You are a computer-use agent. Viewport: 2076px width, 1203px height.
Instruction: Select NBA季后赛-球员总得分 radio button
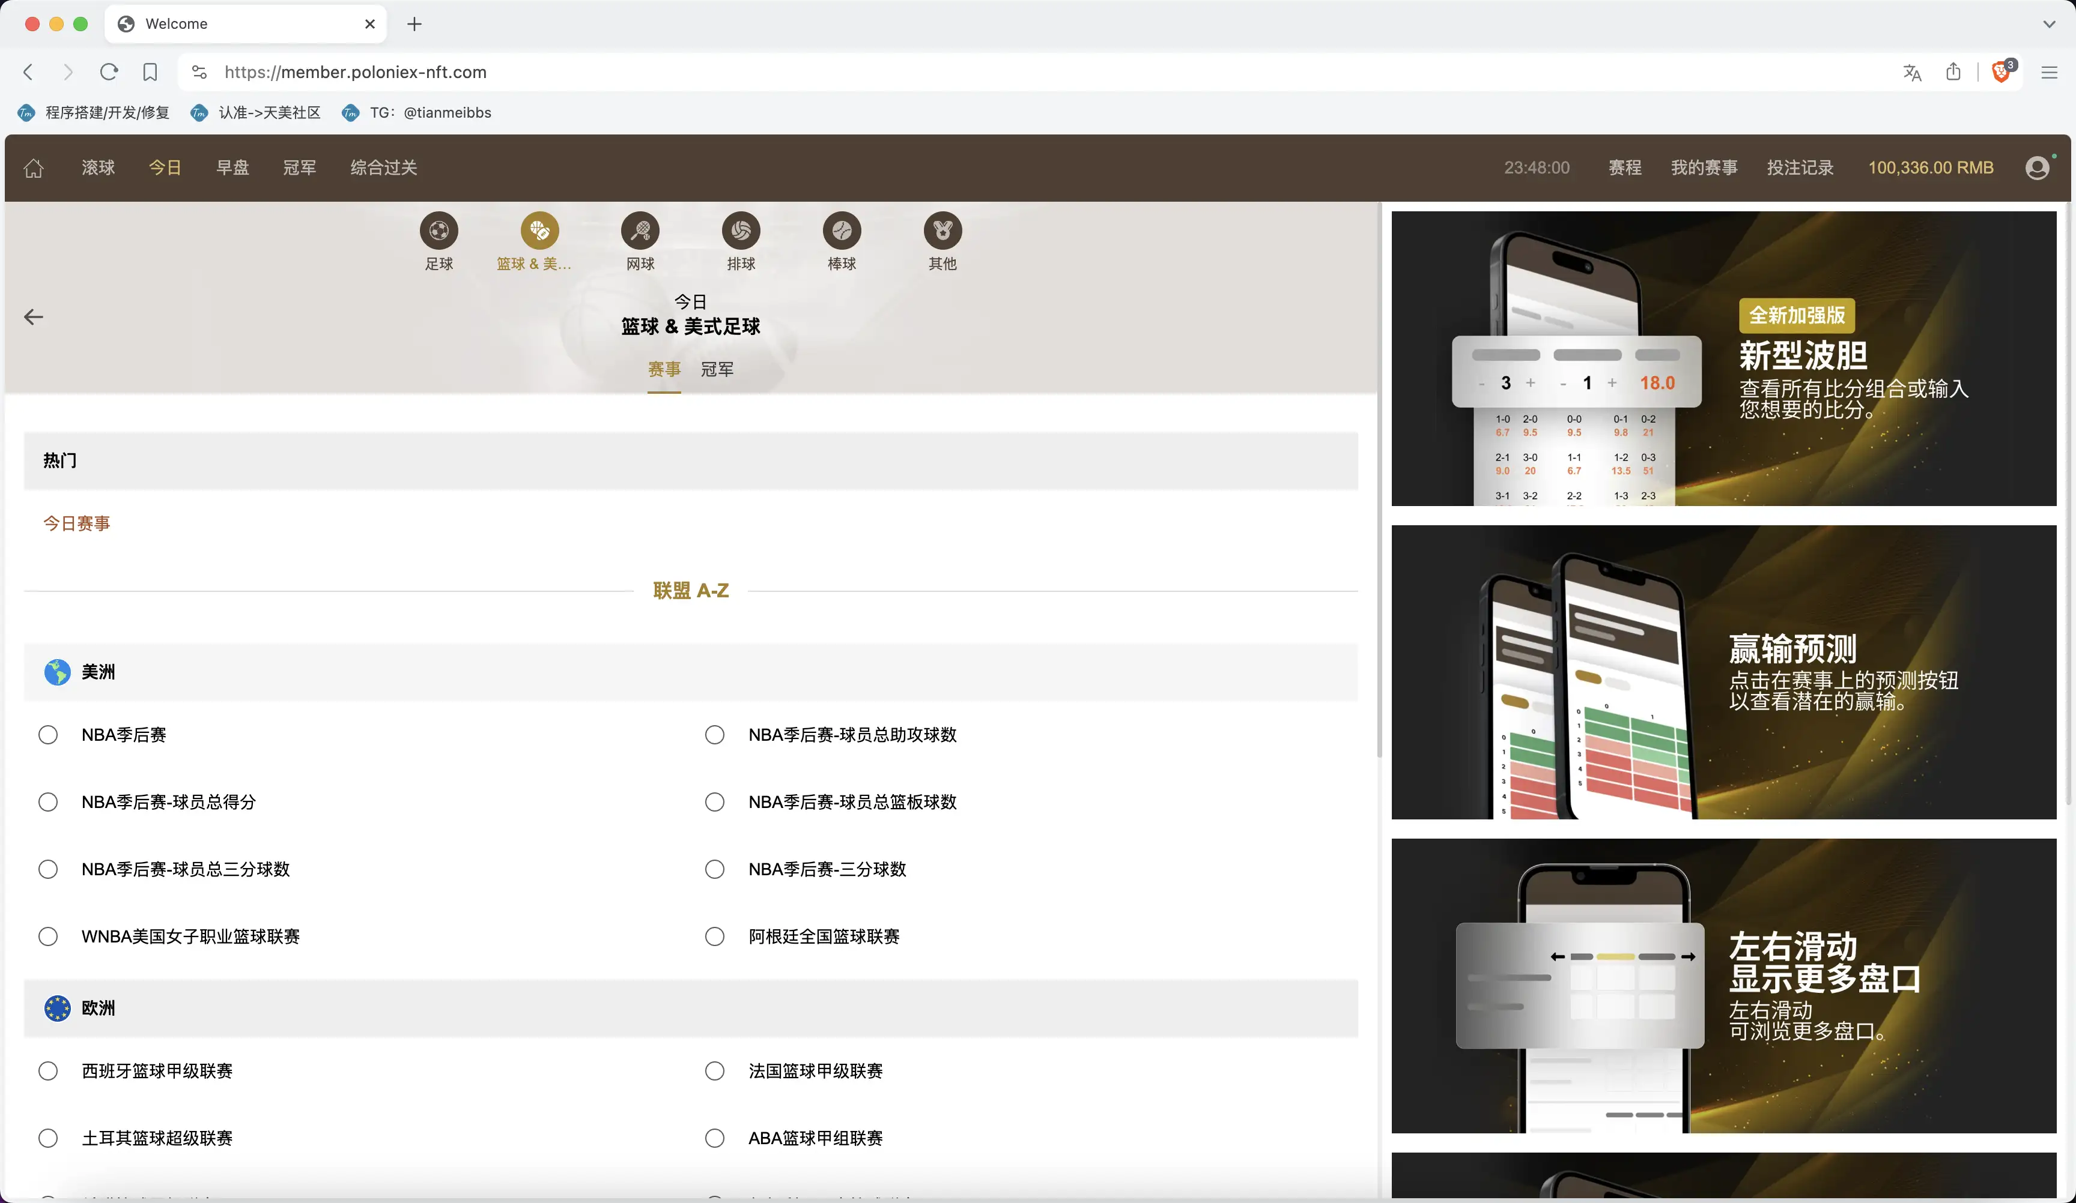tap(48, 802)
